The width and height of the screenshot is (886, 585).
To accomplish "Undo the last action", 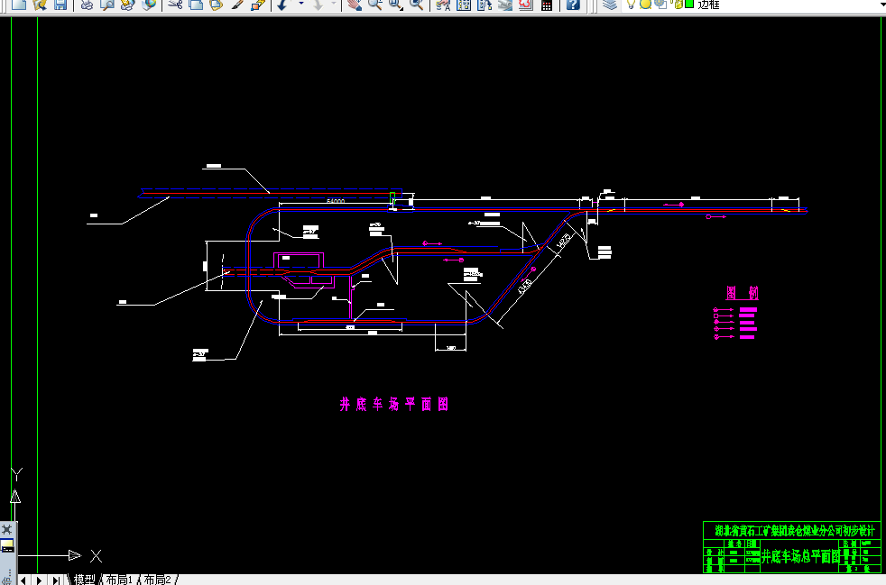I will click(282, 5).
